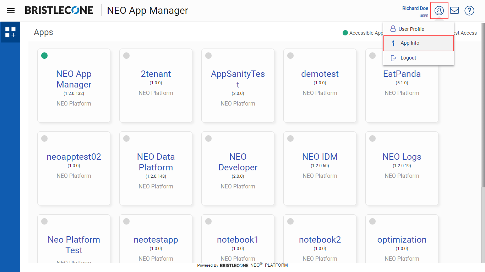Open the notebook2 app

click(x=320, y=239)
